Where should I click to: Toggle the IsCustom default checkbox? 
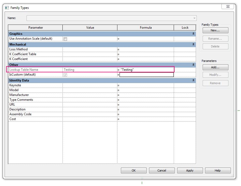[65, 75]
